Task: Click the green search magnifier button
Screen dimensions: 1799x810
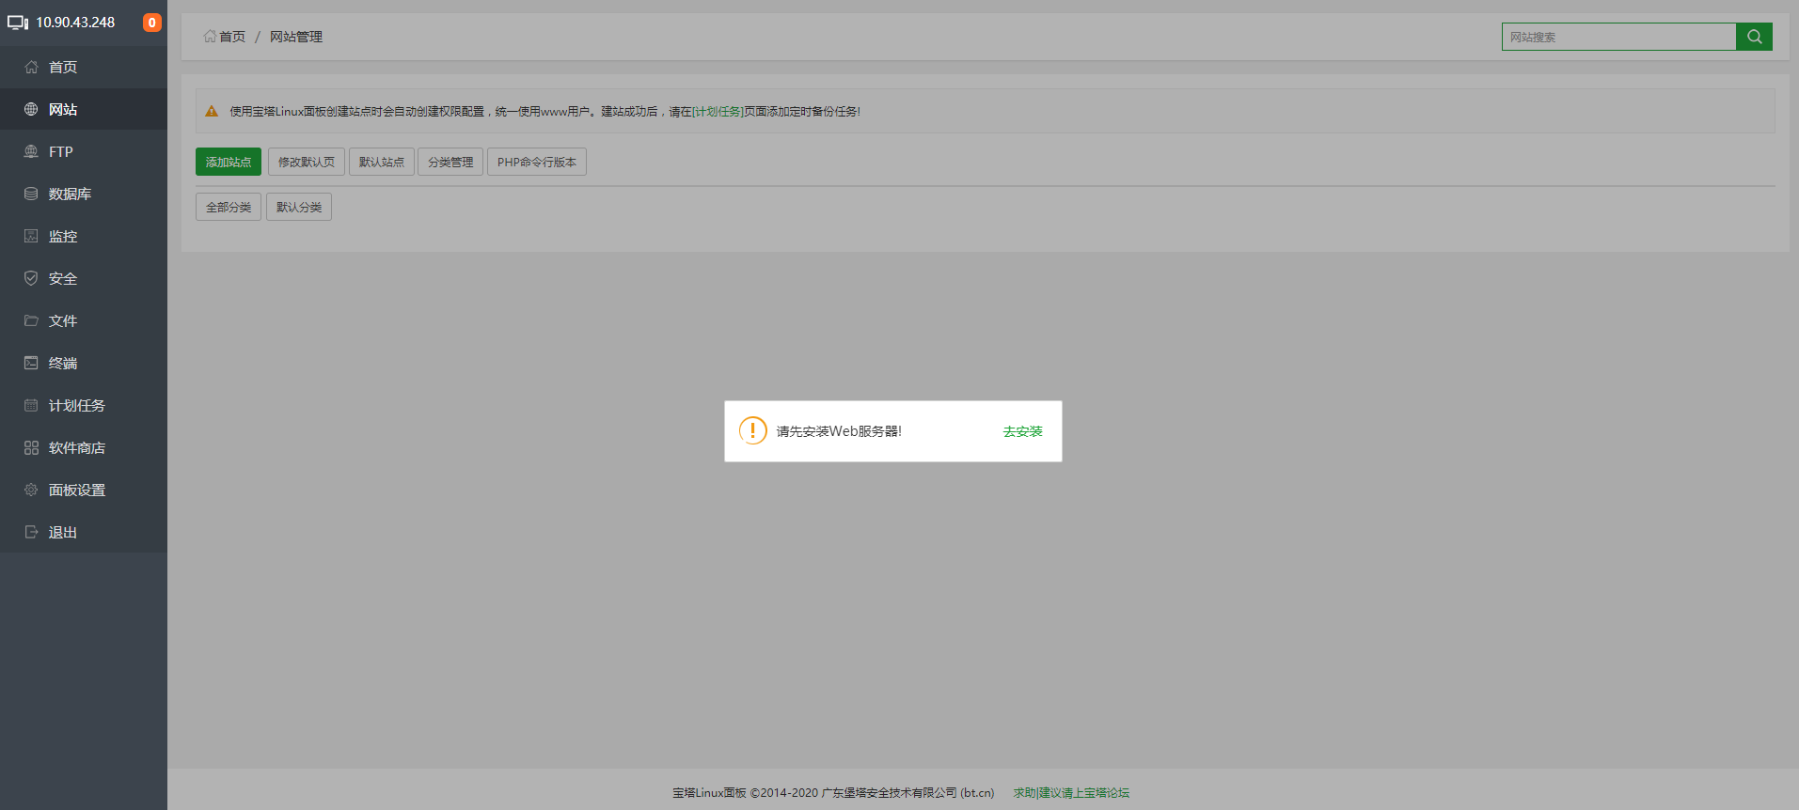Action: (1754, 37)
